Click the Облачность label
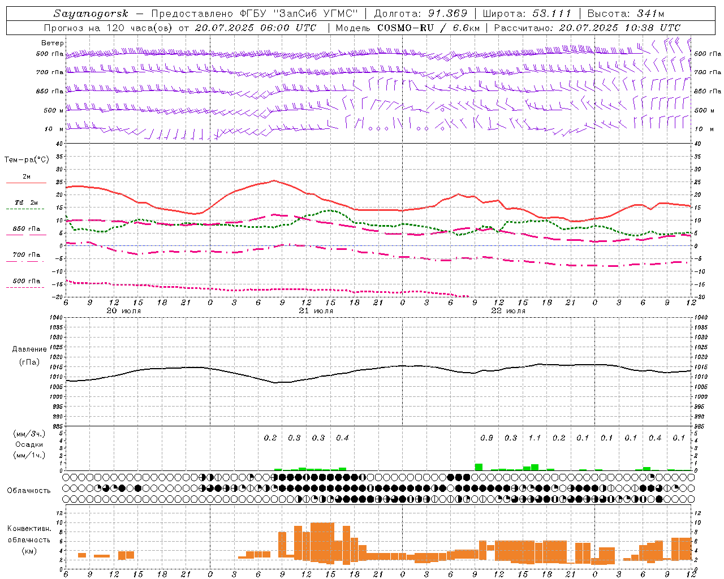724x579 pixels. (x=29, y=491)
